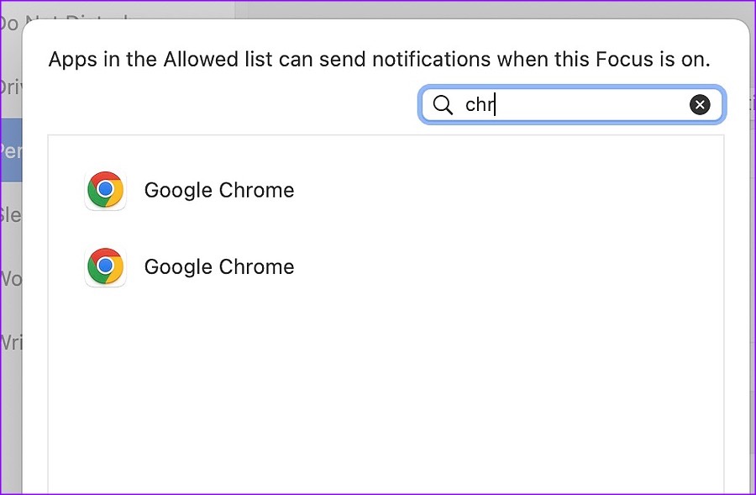Switch to the Work focus in sidebar
The width and height of the screenshot is (756, 495).
[11, 279]
